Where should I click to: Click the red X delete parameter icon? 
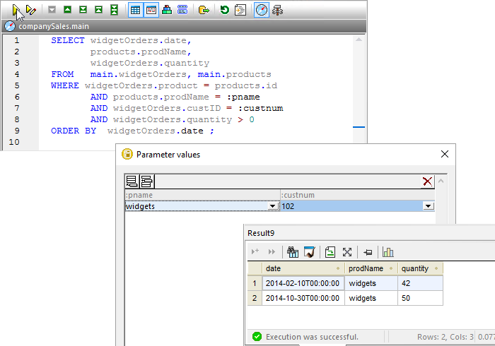(x=427, y=181)
